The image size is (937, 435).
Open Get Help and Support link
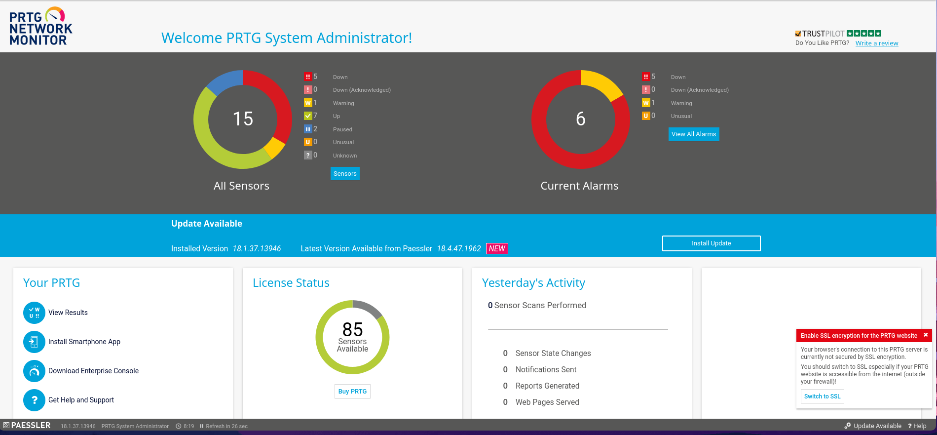(81, 400)
